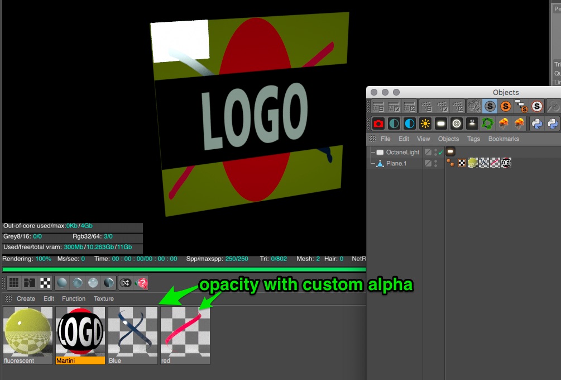Screen dimensions: 561x380
Task: Click the first Python script icon
Action: tap(537, 124)
